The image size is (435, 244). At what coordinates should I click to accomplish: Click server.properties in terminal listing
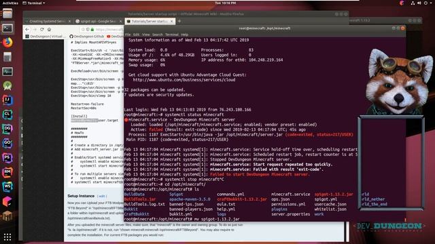[x=290, y=214]
